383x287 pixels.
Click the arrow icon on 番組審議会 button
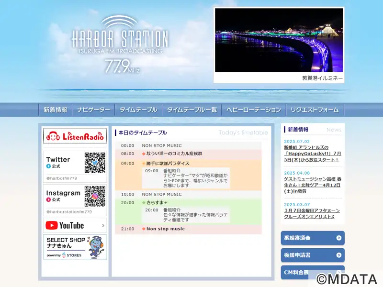(339, 238)
